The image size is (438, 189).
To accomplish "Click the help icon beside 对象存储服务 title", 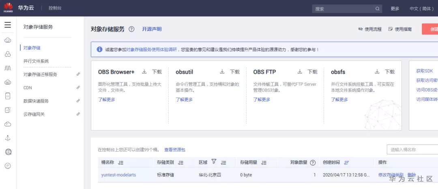I will click(131, 29).
